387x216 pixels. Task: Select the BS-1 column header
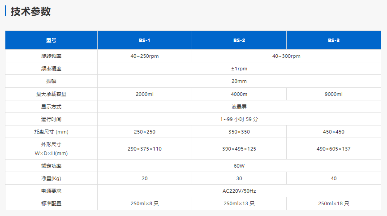click(144, 40)
